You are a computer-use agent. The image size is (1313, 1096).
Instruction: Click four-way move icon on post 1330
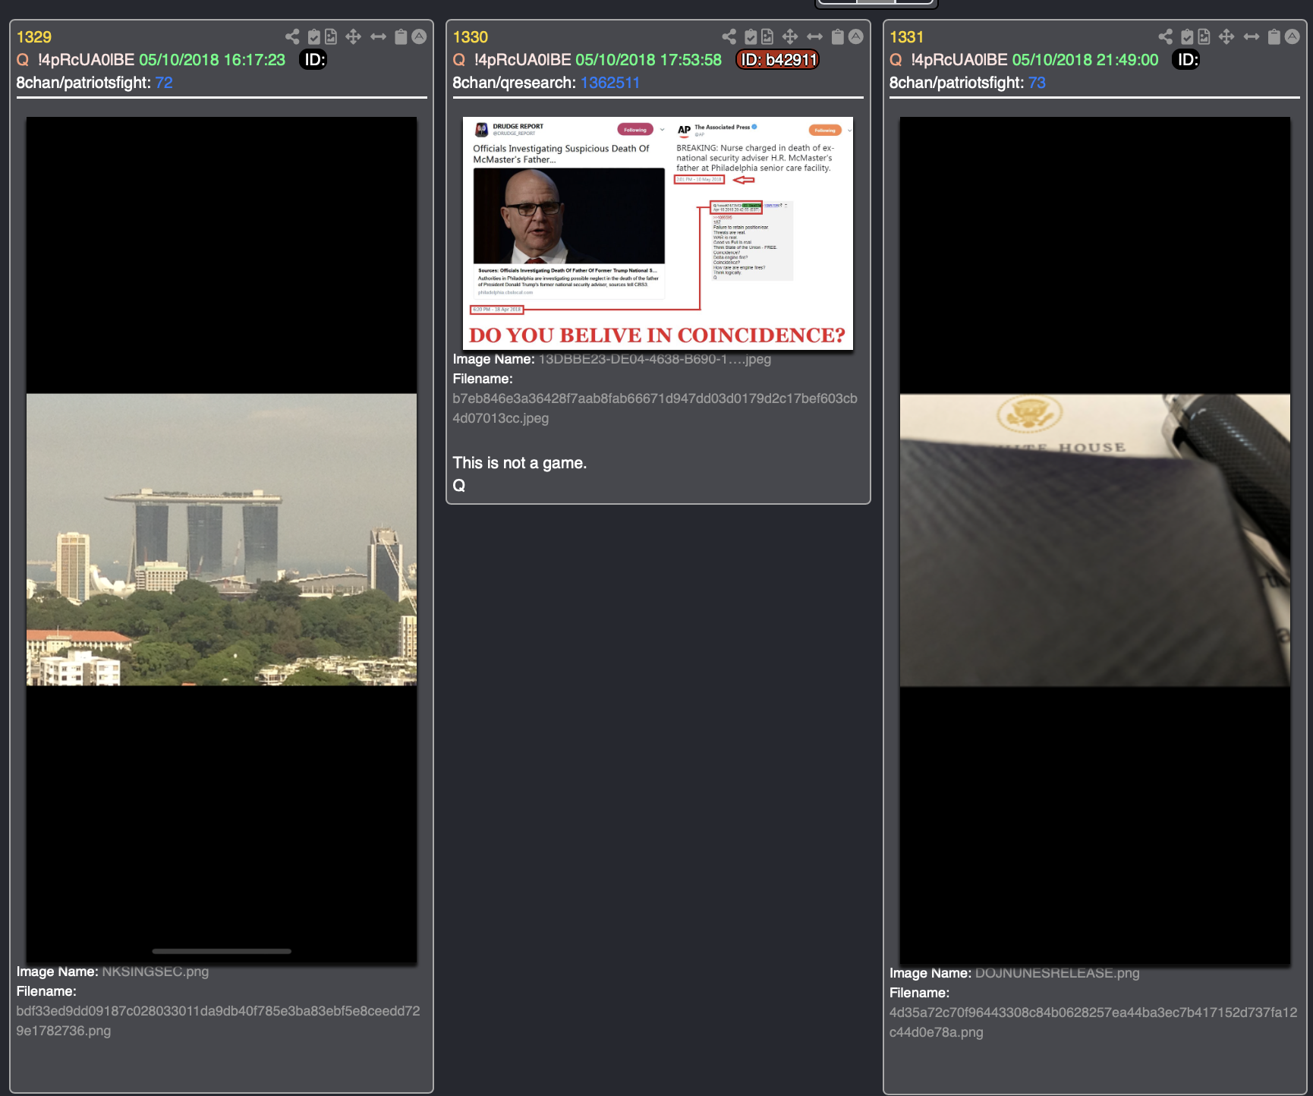[x=789, y=36]
